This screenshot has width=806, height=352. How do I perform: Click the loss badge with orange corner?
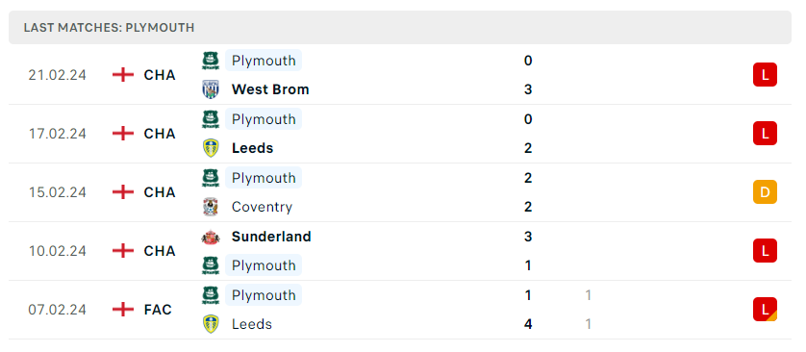pos(765,310)
